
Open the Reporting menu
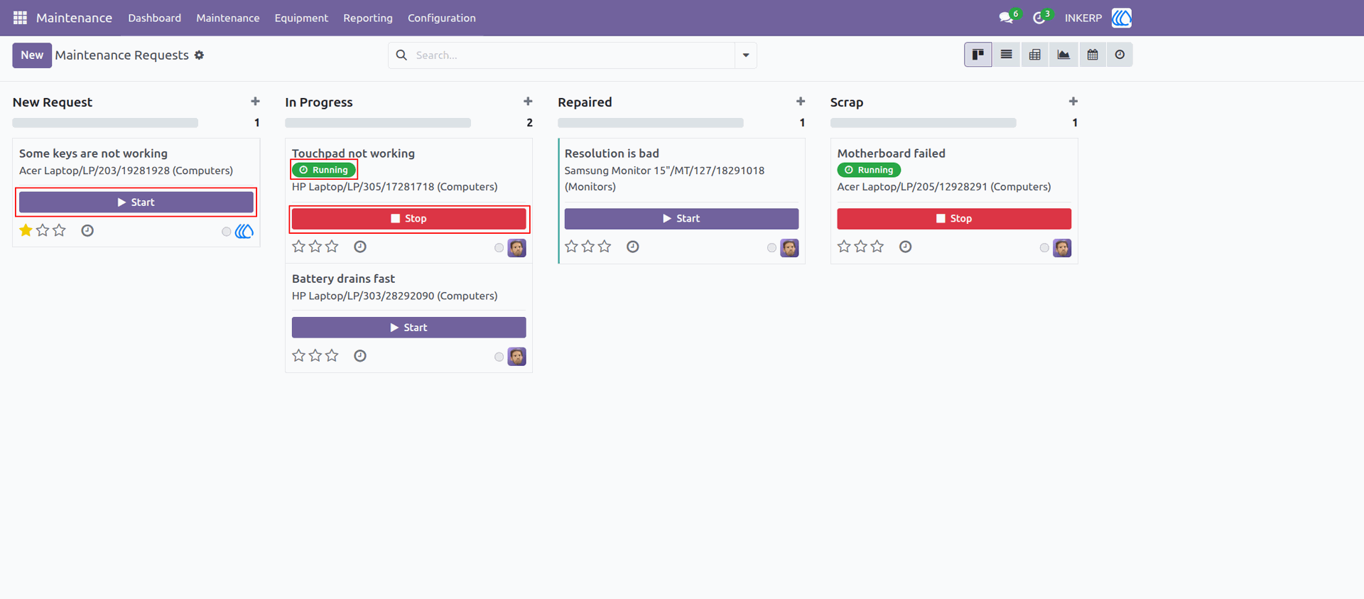tap(368, 18)
